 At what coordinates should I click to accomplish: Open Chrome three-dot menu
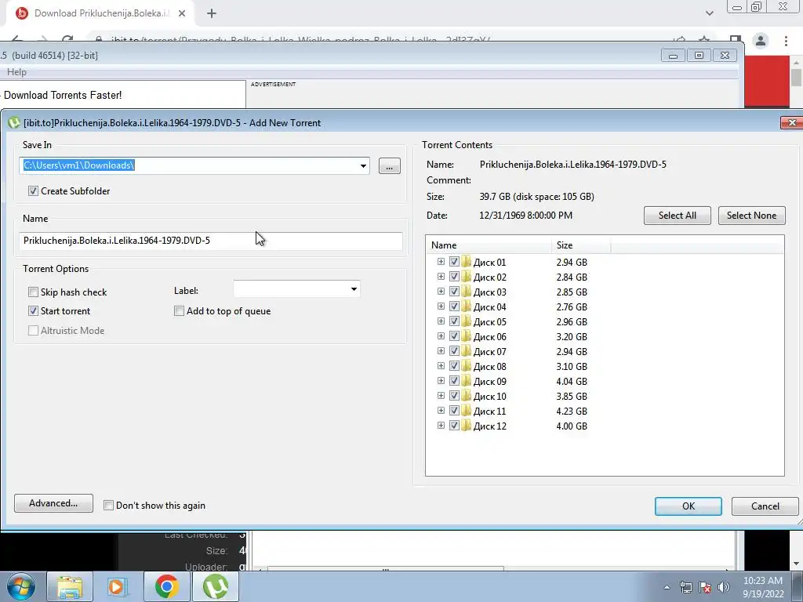[786, 41]
